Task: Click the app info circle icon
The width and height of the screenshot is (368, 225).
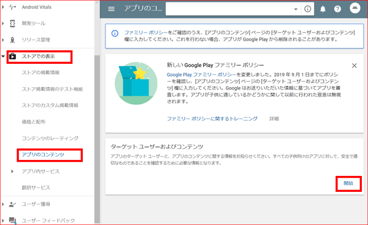Action: pyautogui.click(x=307, y=9)
